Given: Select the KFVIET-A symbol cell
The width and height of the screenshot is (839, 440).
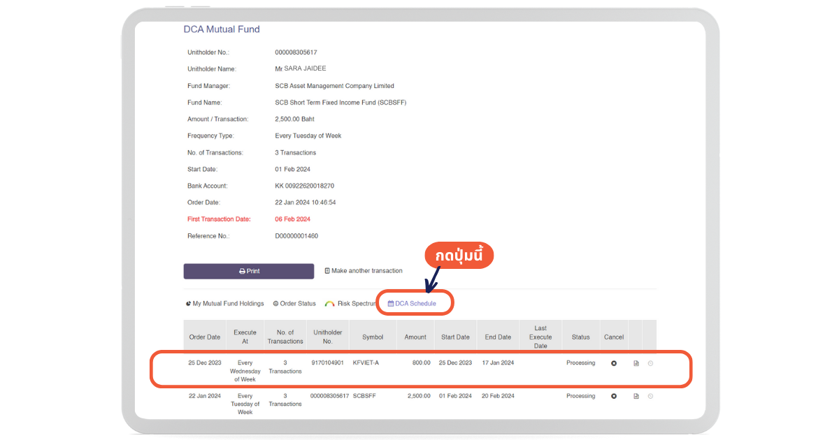Looking at the screenshot, I should pos(366,363).
